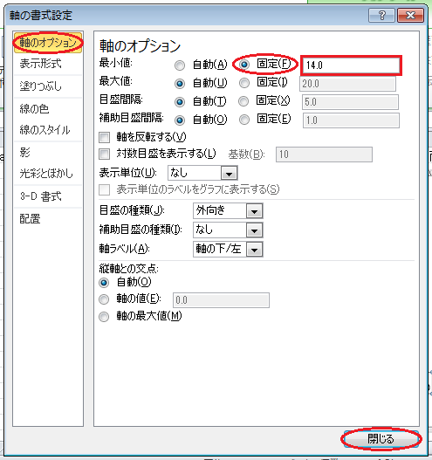Set 目盛間隔 to 固定(X)
Viewport: 432px width, 460px height.
243,101
